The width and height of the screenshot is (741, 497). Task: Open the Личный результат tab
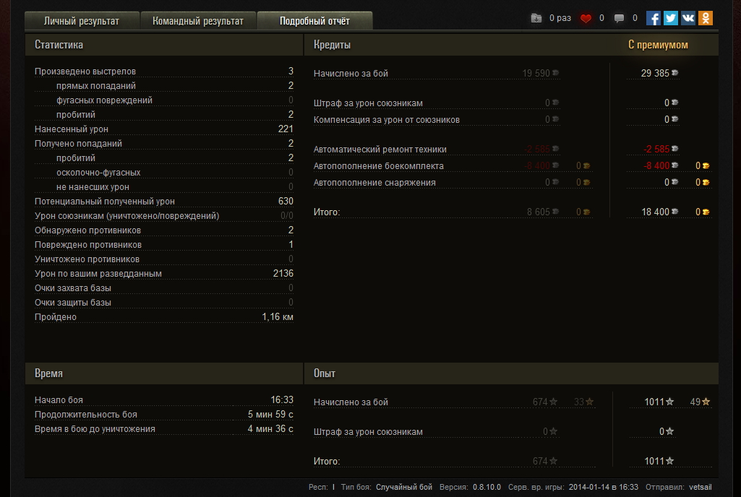(x=82, y=21)
